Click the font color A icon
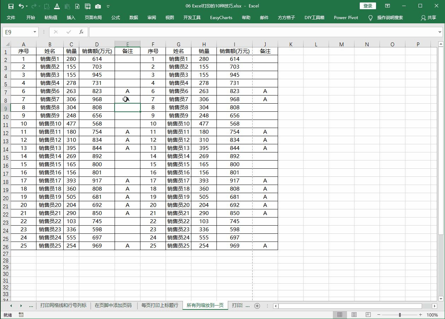The width and height of the screenshot is (445, 319). coord(57,6)
